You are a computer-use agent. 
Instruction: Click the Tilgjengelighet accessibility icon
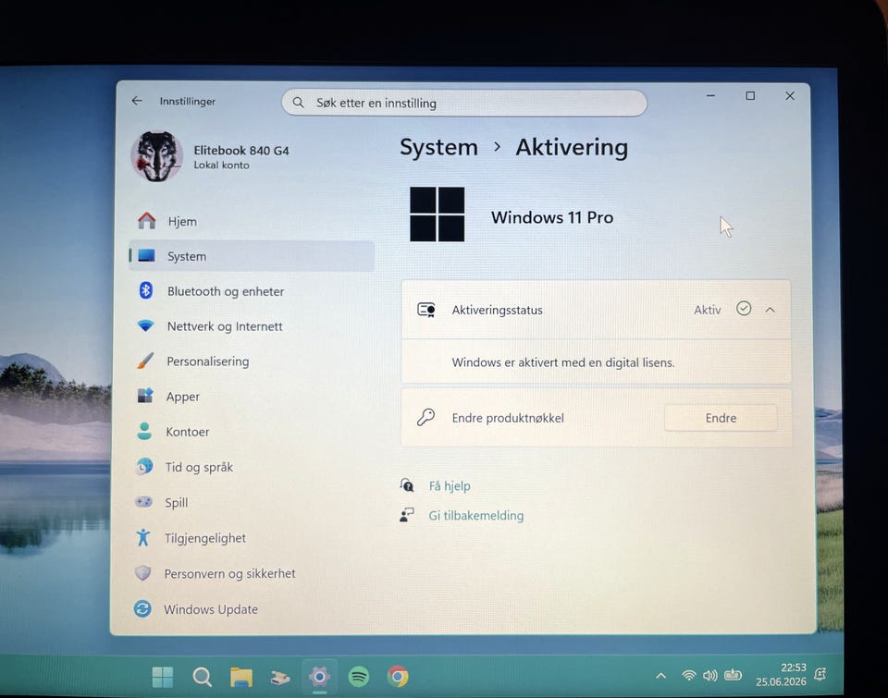143,537
